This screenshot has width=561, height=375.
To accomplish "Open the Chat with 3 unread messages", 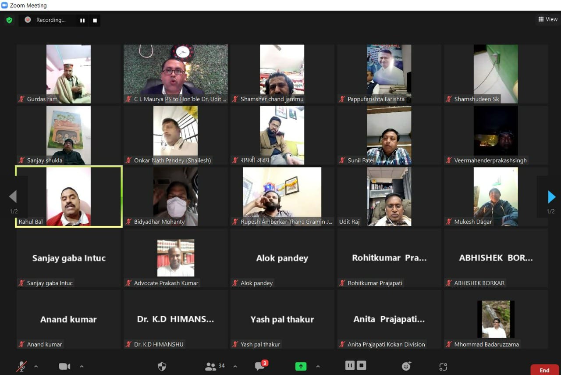I will pos(261,366).
